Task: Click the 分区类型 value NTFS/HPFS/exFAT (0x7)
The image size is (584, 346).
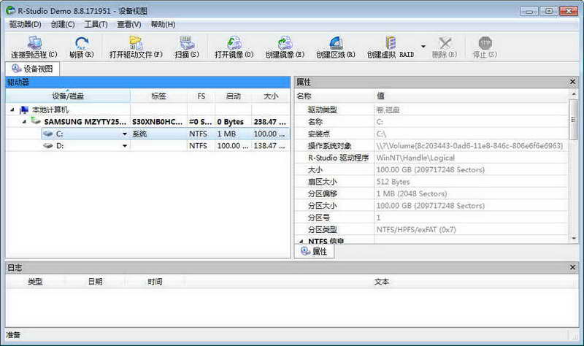Action: (416, 229)
